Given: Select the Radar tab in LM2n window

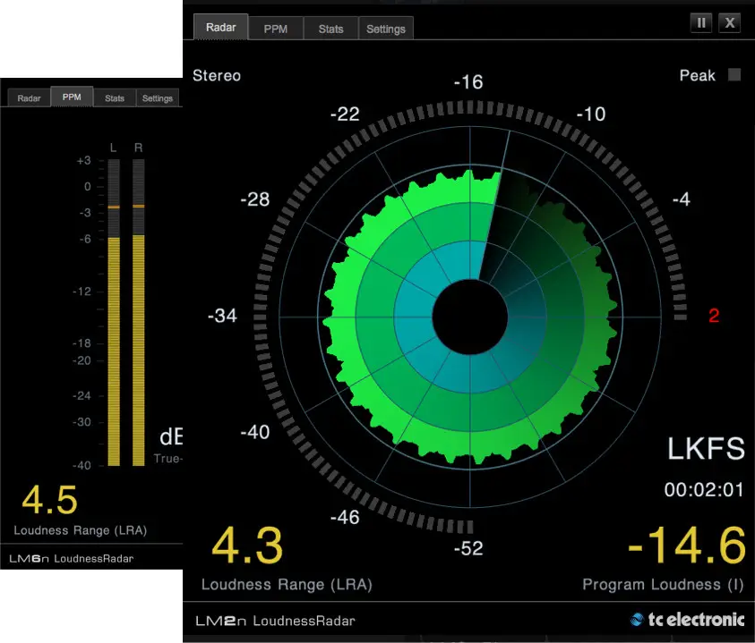Looking at the screenshot, I should [221, 27].
